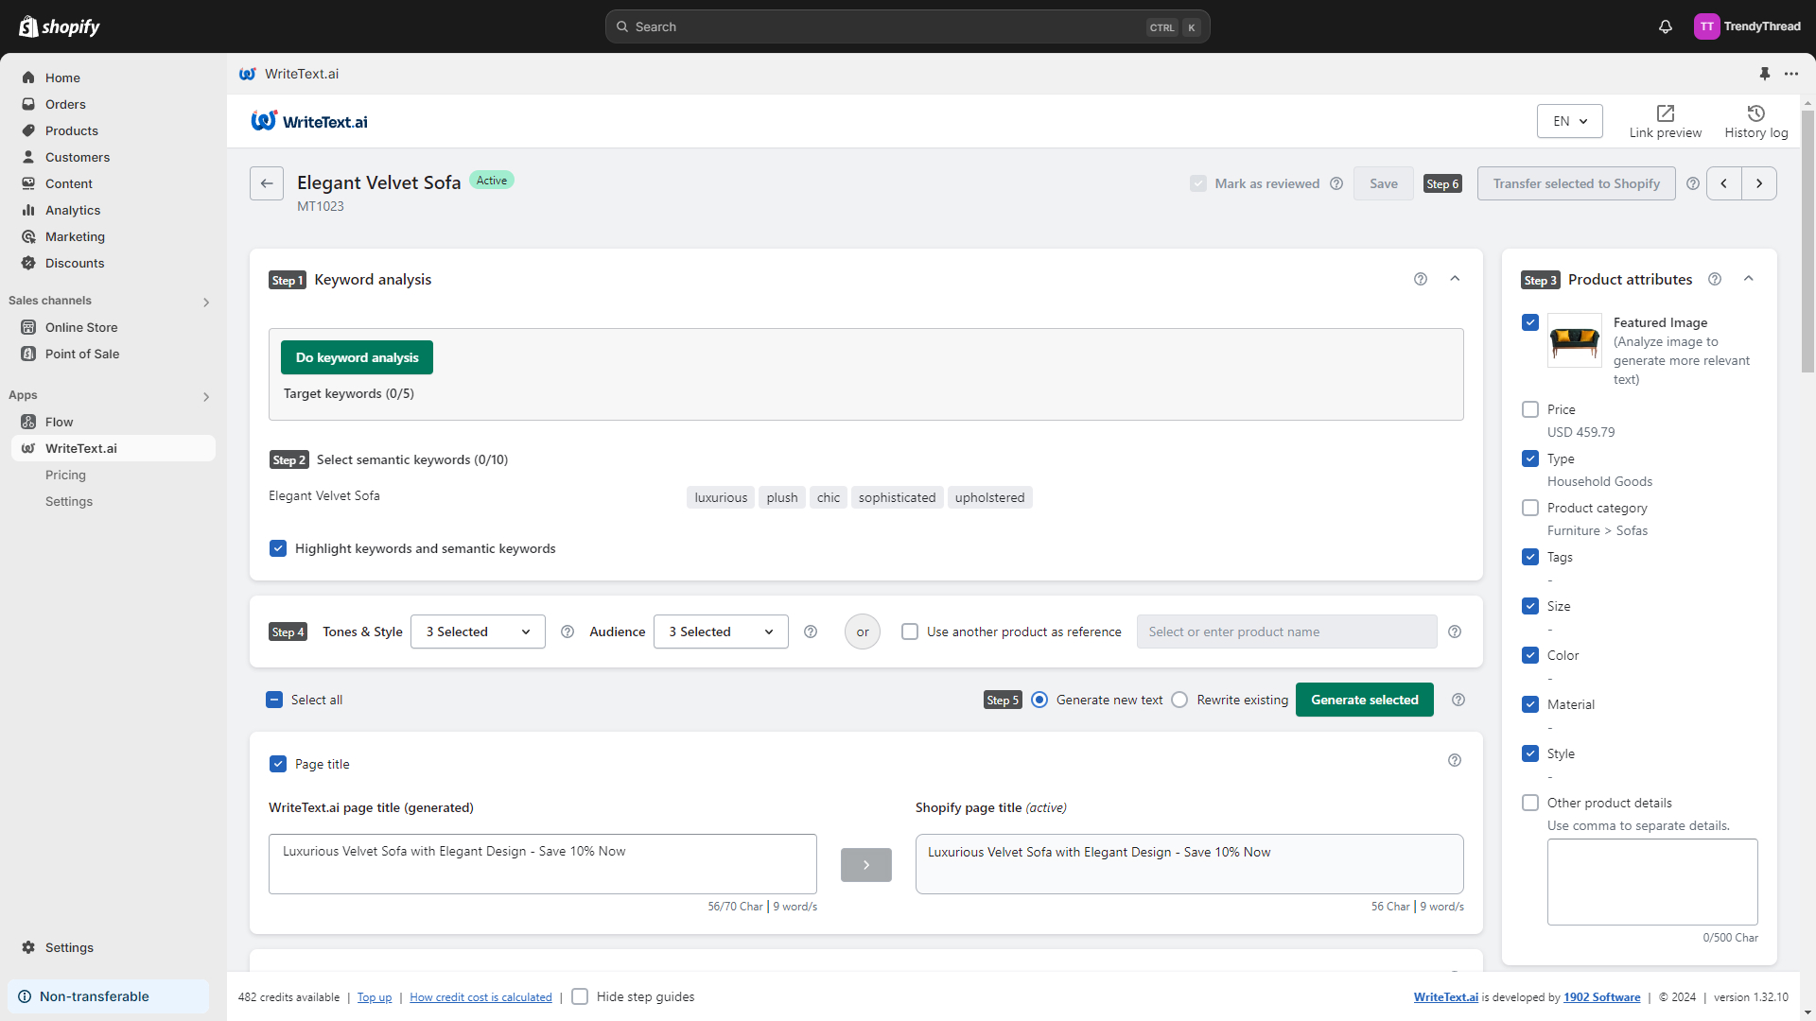Click the Home icon in sidebar

click(28, 78)
